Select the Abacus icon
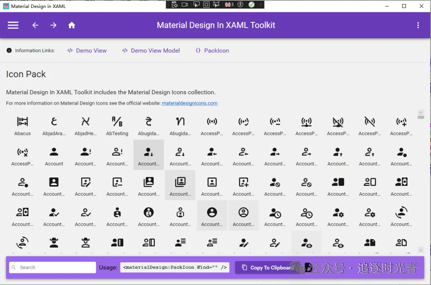 pos(22,125)
